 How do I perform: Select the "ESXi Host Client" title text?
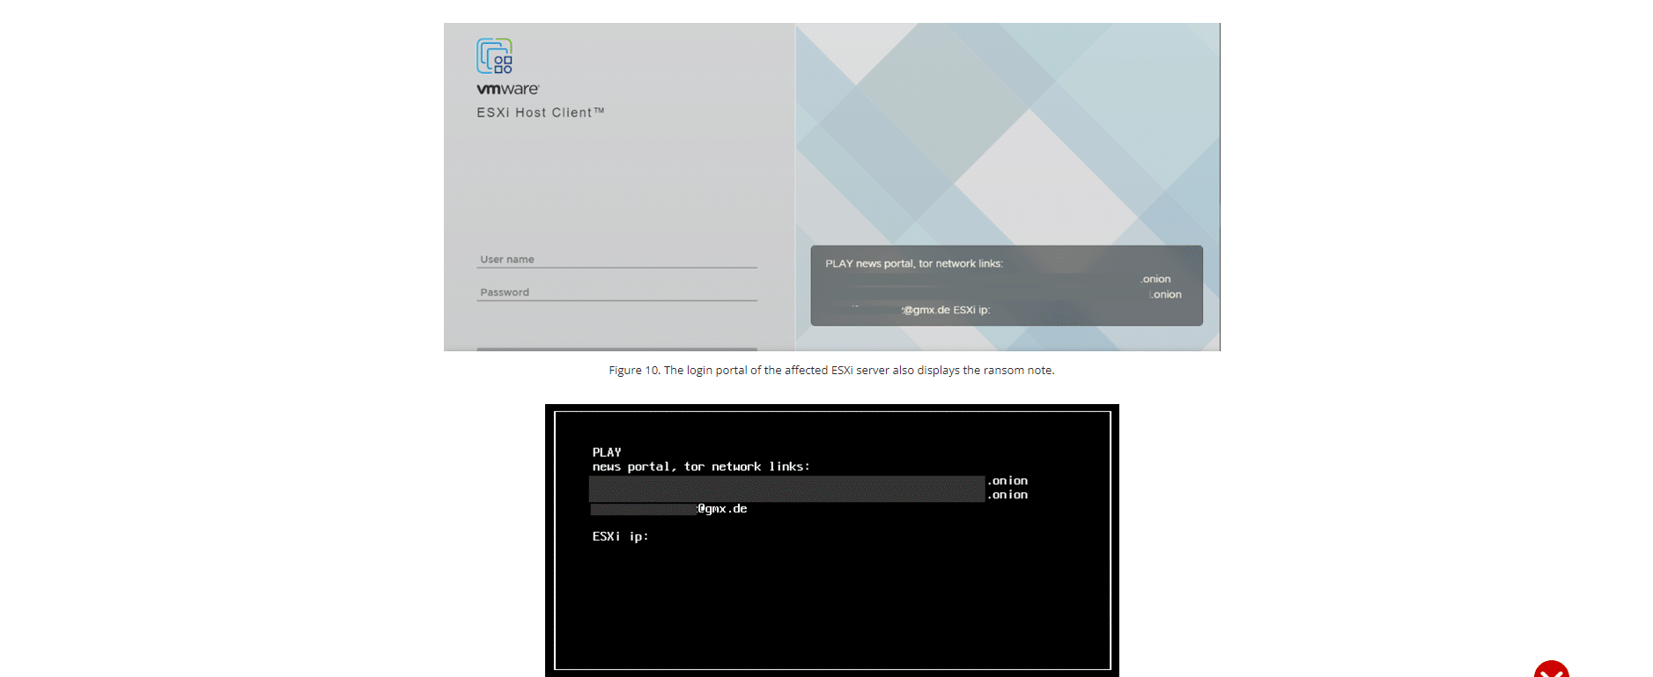[541, 113]
